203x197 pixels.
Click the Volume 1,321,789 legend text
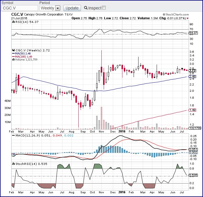click(x=26, y=59)
